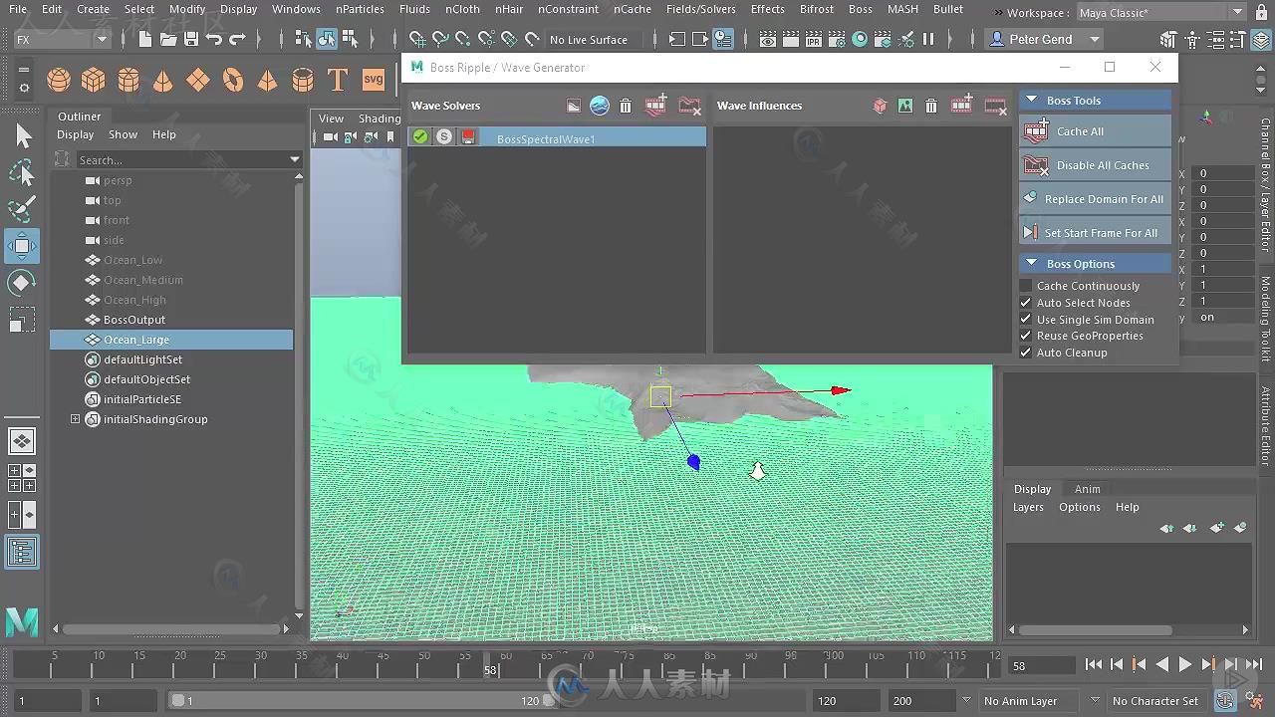Screen dimensions: 1275x717
Task: Uncheck Reuse GeoProperties
Action: pyautogui.click(x=1026, y=336)
